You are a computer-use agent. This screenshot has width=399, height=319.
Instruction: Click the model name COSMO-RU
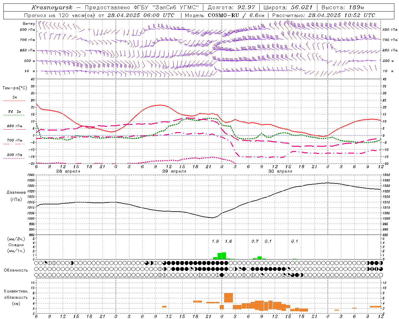pos(223,15)
